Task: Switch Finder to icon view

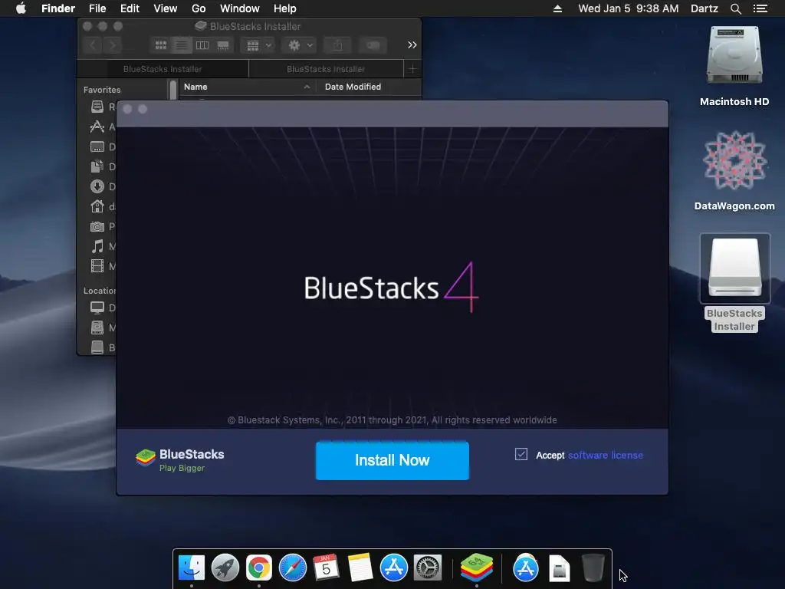Action: 161,45
